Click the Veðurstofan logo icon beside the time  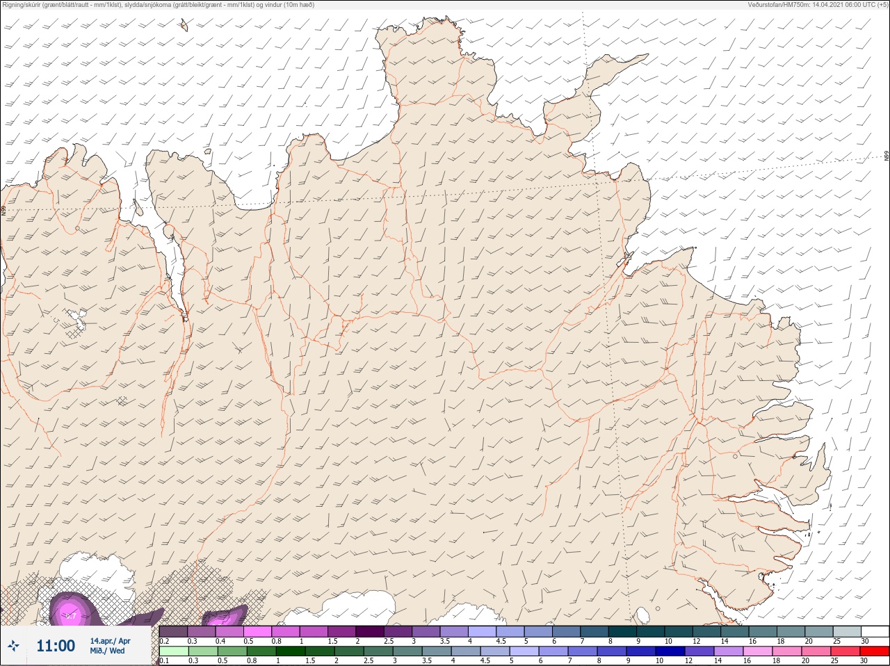pos(13,646)
